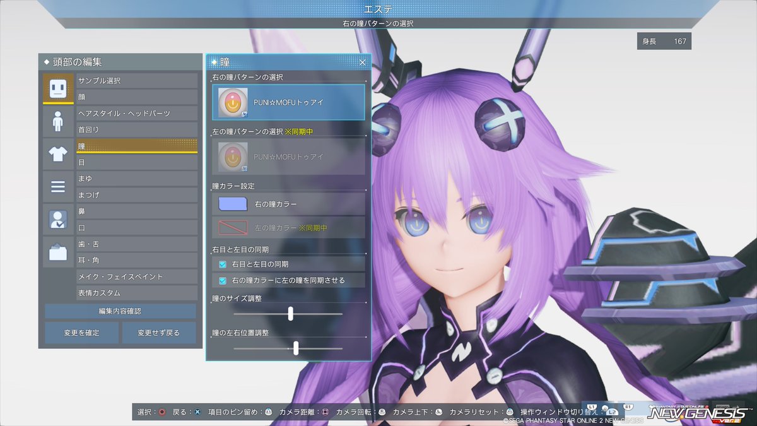This screenshot has height=426, width=757.
Task: Open the folder icon tab in sidebar
Action: 58,252
